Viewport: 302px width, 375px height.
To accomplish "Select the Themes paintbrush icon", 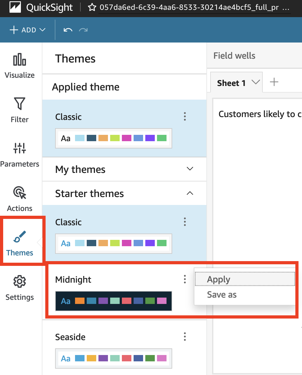I will pyautogui.click(x=20, y=237).
